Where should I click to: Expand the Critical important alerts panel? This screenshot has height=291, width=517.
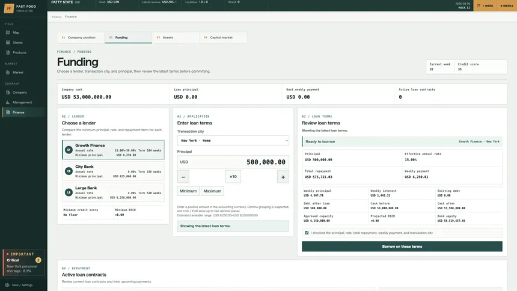23,262
